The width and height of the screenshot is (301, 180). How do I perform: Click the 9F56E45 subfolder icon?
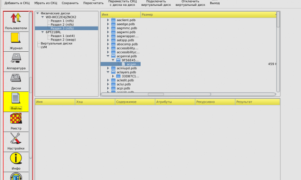point(119,60)
